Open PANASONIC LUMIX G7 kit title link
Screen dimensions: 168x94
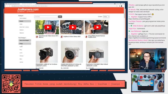(x=46, y=65)
